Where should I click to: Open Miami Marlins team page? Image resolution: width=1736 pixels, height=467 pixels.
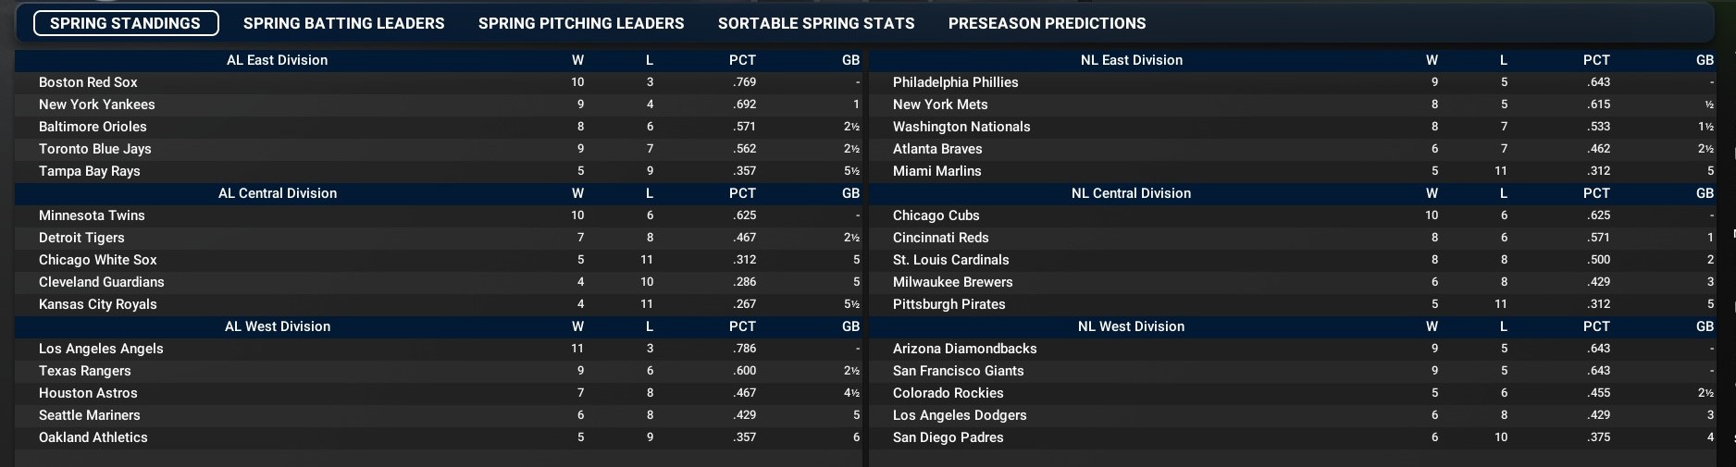(x=936, y=171)
